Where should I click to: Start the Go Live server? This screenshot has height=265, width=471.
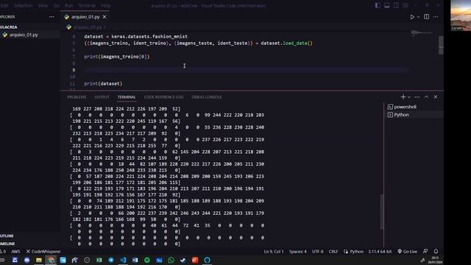(x=407, y=252)
